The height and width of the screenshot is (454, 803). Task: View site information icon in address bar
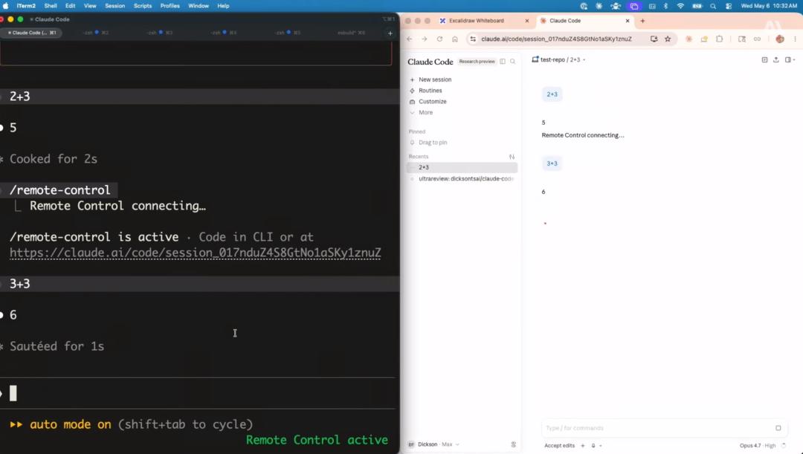pos(473,39)
